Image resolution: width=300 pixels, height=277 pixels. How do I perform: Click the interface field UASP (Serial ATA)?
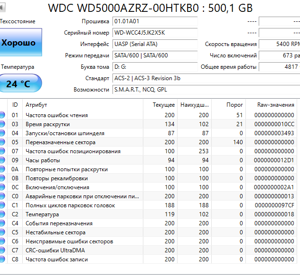(x=155, y=44)
